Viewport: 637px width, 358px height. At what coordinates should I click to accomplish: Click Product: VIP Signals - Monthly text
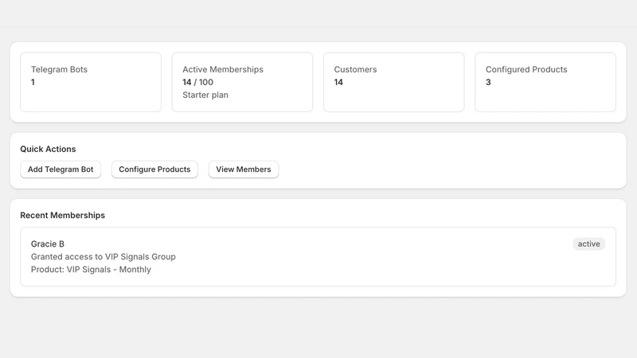(x=91, y=270)
